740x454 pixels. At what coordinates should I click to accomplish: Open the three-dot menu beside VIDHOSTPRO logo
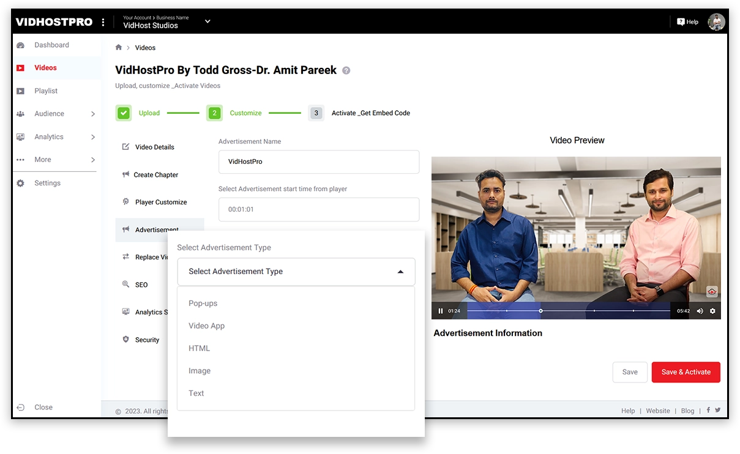point(103,22)
